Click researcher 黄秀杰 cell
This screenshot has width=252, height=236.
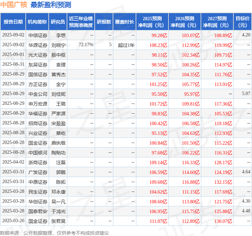pyautogui.click(x=59, y=75)
